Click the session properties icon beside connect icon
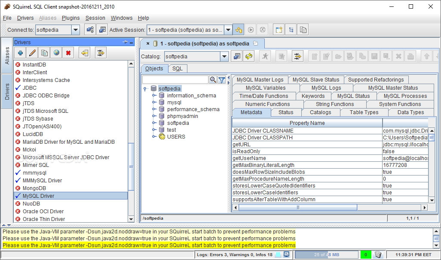 pyautogui.click(x=102, y=30)
